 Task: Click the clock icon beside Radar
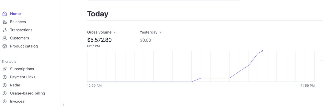[x=5, y=85]
